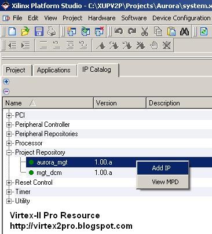
Task: Expand the Peripheral Controller node
Action: click(9, 125)
